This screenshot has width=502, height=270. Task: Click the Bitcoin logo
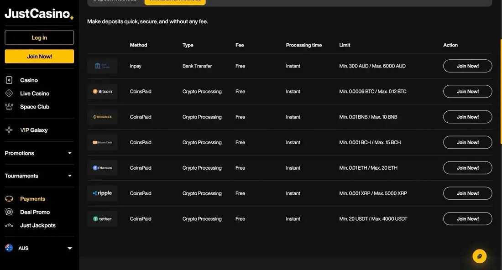(102, 92)
